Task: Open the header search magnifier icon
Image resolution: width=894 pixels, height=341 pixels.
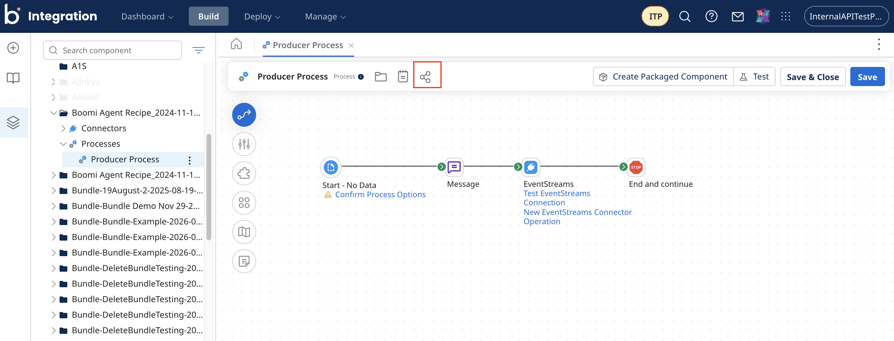Action: tap(684, 16)
